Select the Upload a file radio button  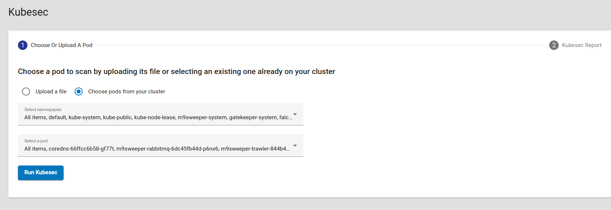click(26, 92)
